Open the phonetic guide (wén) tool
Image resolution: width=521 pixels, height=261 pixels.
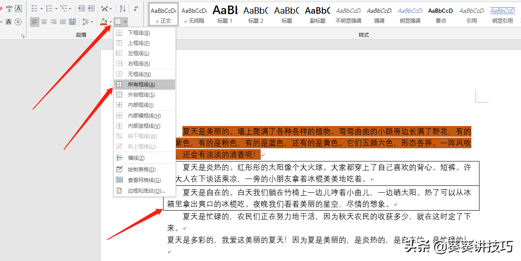coord(9,9)
